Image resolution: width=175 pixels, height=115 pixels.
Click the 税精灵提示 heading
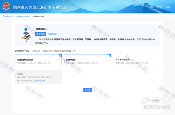click(x=42, y=29)
